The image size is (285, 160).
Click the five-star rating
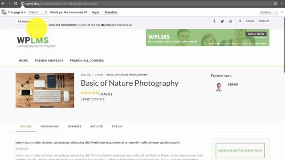[x=90, y=93]
